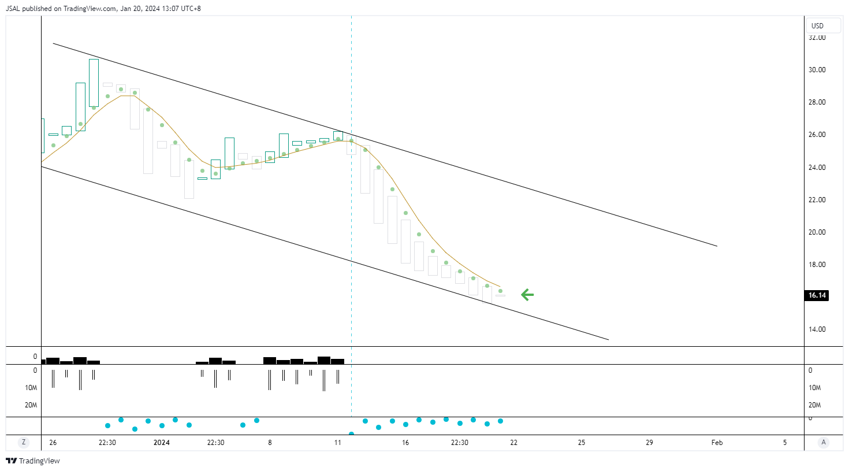The height and width of the screenshot is (471, 849).
Task: Click the 32.00 price axis label
Action: pyautogui.click(x=817, y=38)
